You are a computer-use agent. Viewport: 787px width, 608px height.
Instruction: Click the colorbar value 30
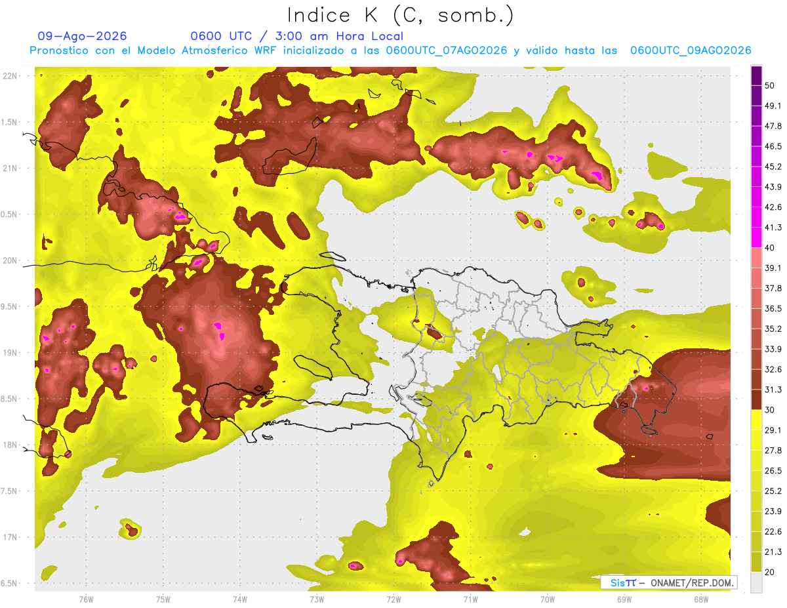[x=770, y=410]
